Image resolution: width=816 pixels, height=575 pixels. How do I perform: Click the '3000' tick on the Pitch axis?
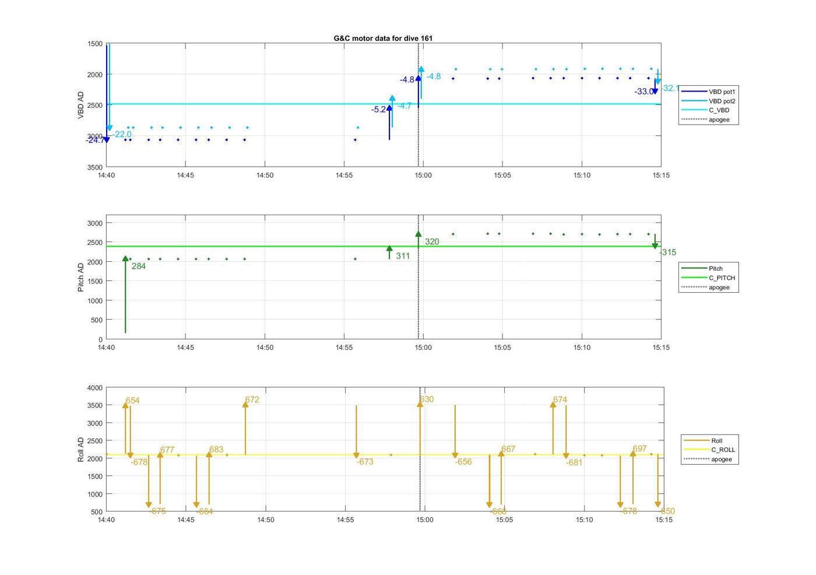95,223
